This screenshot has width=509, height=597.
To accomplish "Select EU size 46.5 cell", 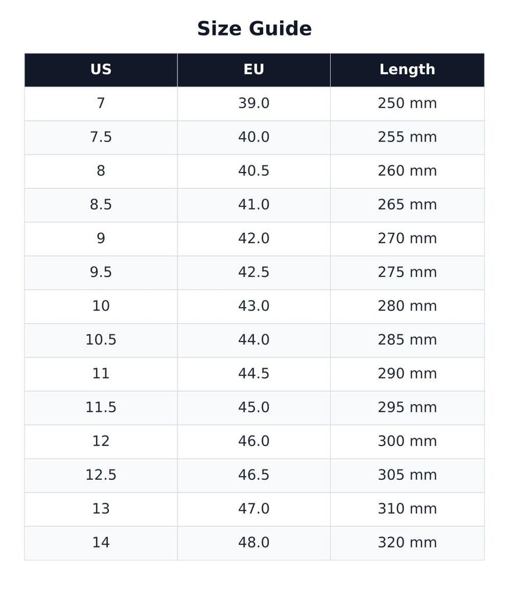I will pyautogui.click(x=254, y=476).
